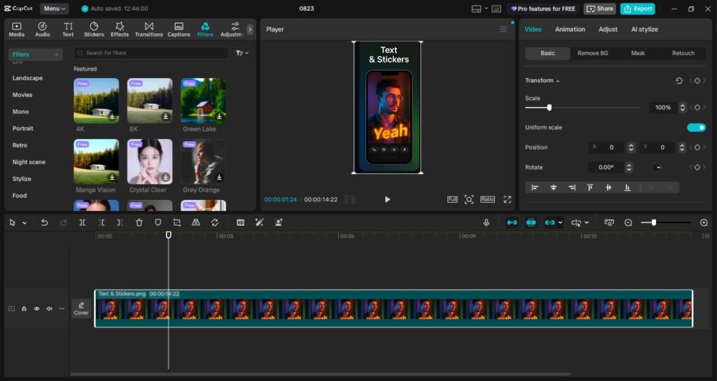The height and width of the screenshot is (381, 717).
Task: Click the Crop tool icon
Action: [176, 222]
